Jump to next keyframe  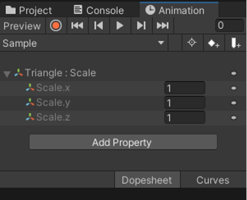pyautogui.click(x=141, y=26)
